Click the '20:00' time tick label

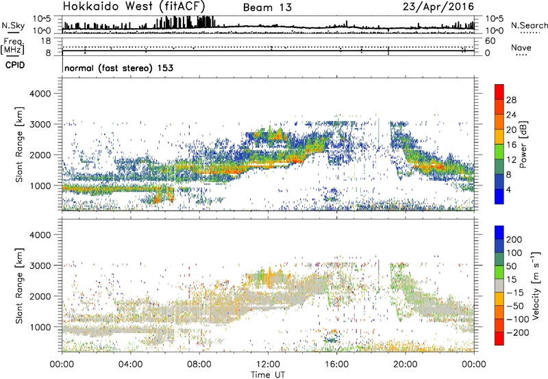(x=406, y=365)
